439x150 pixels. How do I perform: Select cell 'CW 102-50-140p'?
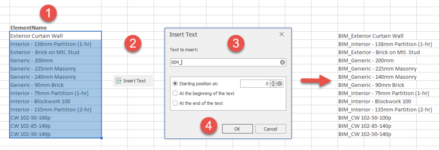click(x=55, y=134)
